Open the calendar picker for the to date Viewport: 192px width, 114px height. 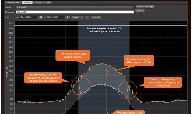(67, 17)
